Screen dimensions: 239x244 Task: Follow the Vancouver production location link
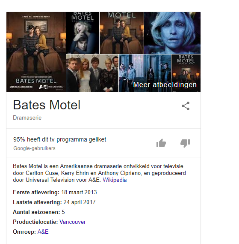pos(73,222)
